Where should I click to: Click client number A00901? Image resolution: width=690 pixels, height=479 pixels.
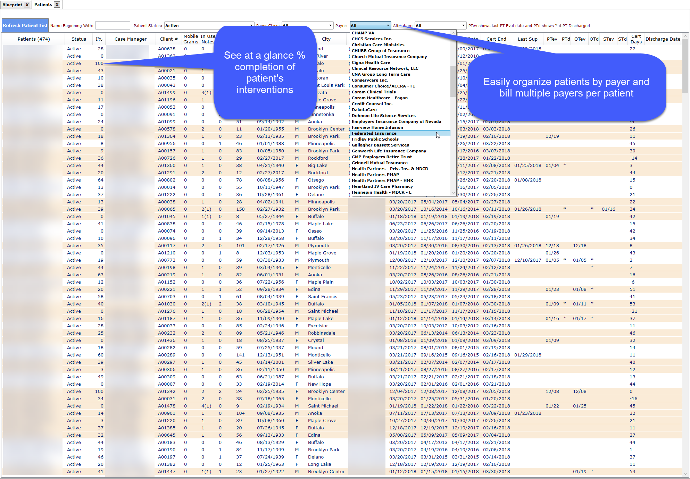click(167, 413)
